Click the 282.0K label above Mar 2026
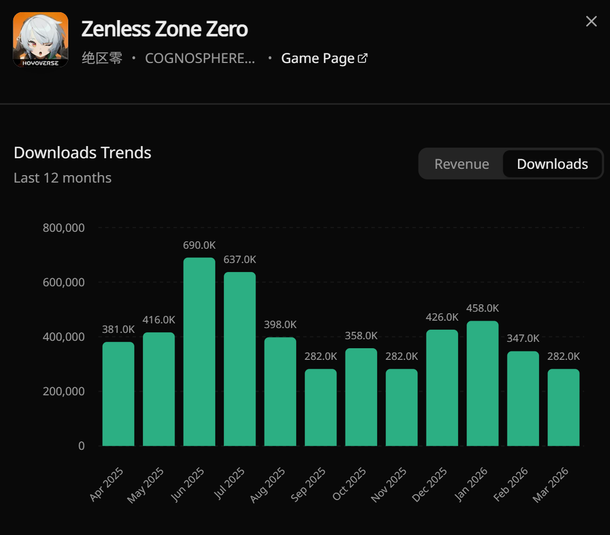 click(563, 357)
